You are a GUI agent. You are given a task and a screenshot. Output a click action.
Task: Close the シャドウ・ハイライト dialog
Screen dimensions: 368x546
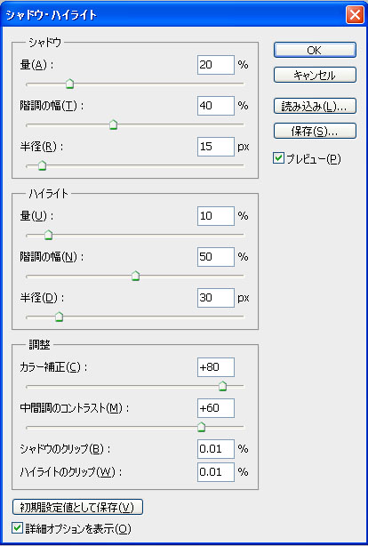point(355,15)
